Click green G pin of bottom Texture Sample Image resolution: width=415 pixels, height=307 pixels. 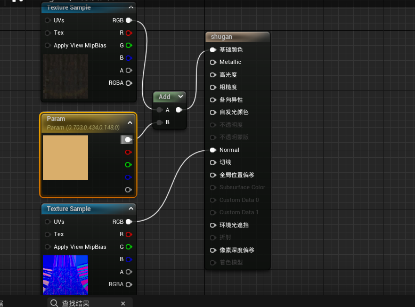pos(129,247)
